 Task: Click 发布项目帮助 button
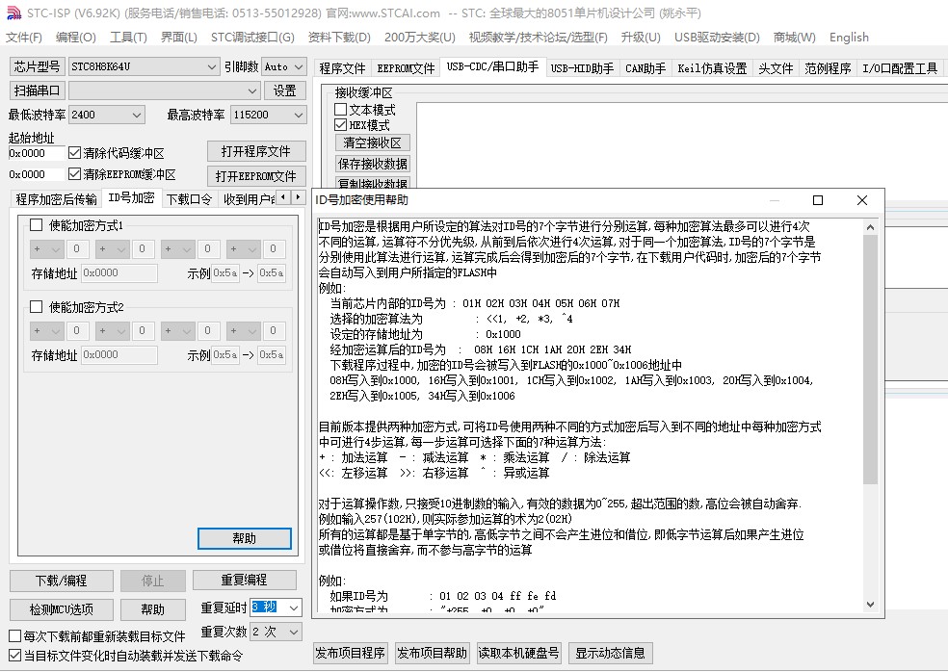click(x=433, y=653)
